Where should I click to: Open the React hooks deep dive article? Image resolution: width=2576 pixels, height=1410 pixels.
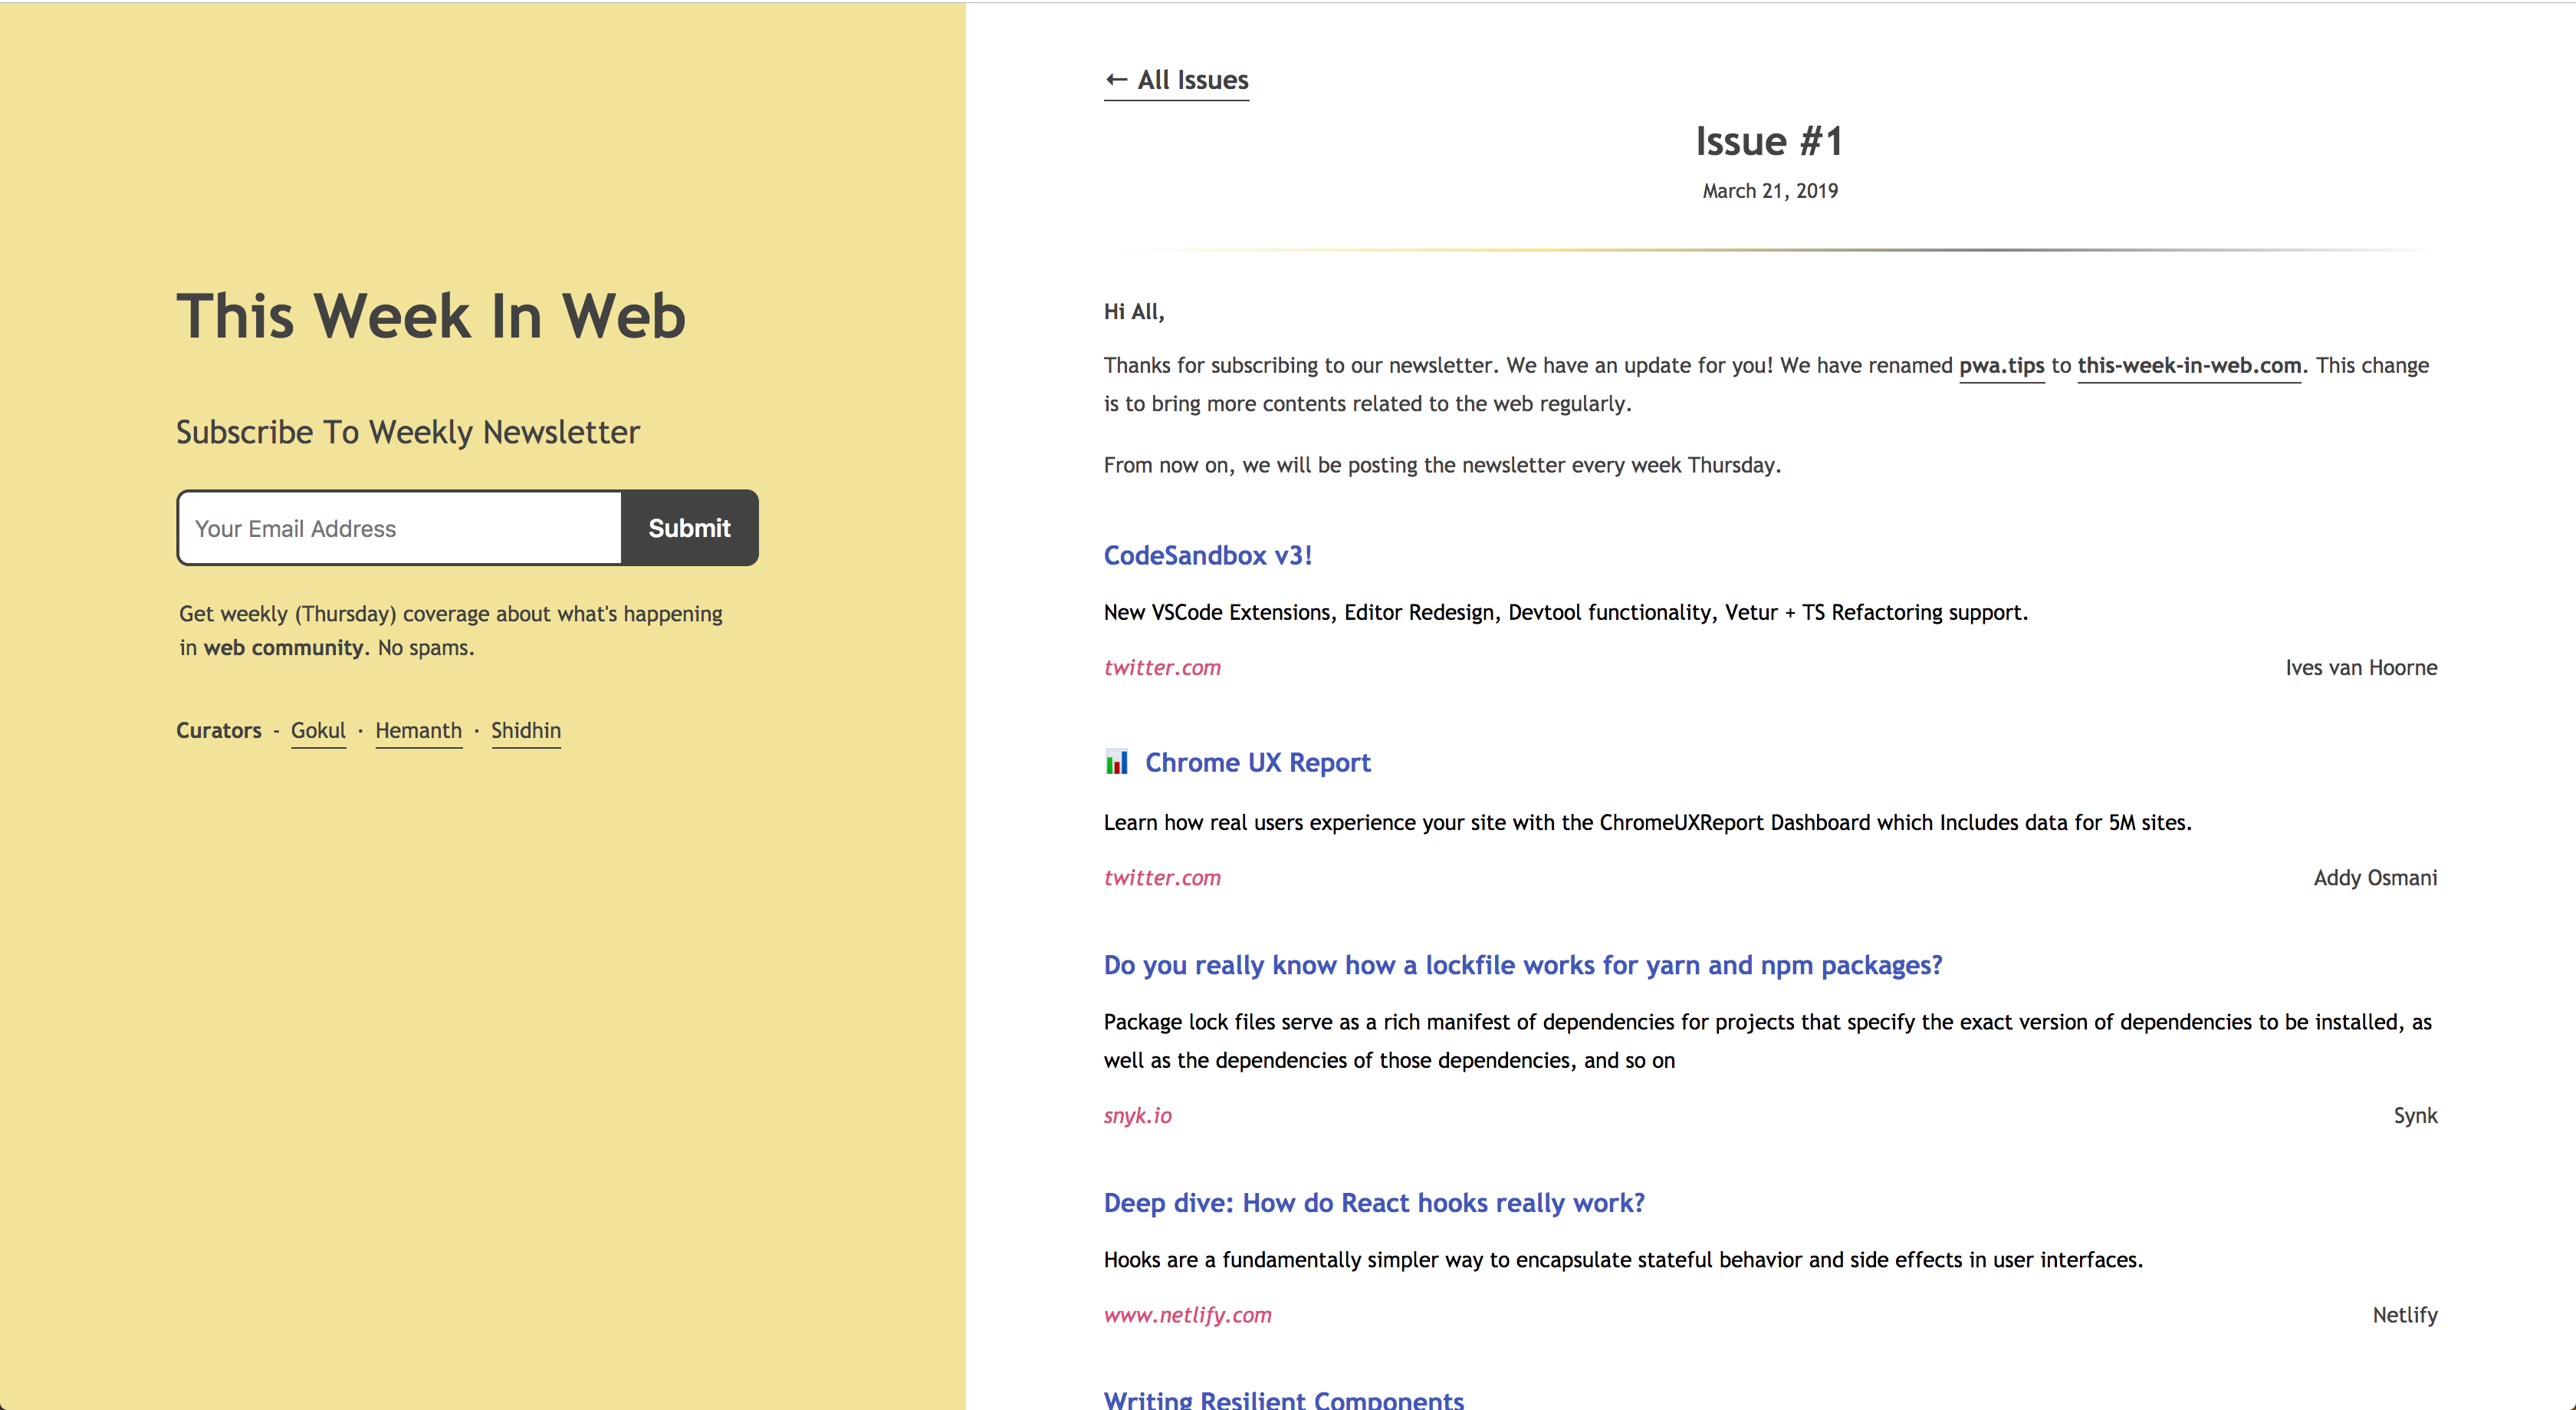point(1373,1203)
